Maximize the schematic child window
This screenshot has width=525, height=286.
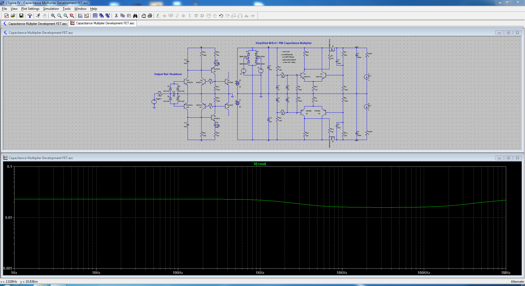508,33
